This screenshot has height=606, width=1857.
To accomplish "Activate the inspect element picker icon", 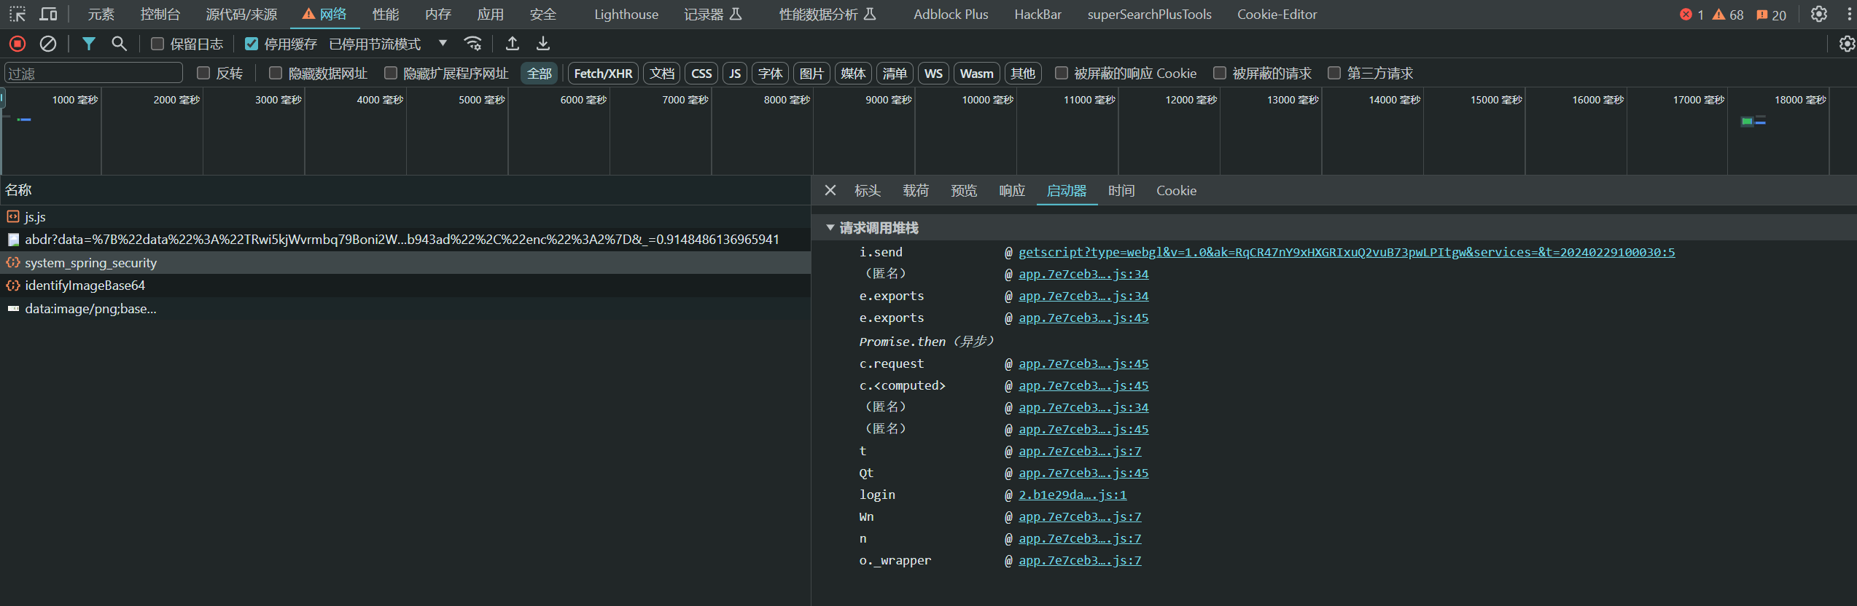I will [17, 14].
